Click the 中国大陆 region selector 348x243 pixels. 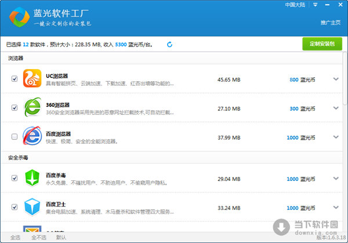[295, 5]
